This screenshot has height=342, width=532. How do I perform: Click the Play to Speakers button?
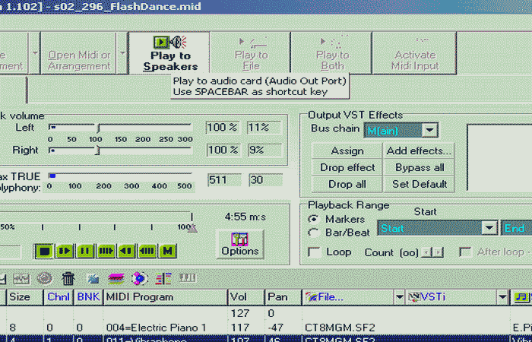(170, 53)
